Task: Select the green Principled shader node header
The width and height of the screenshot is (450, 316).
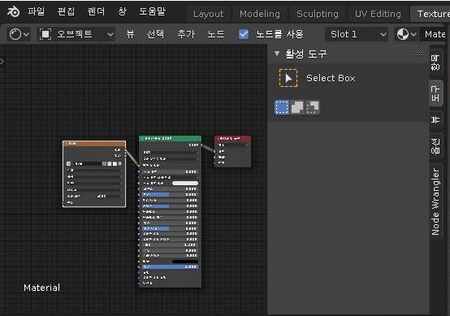Action: coord(171,138)
